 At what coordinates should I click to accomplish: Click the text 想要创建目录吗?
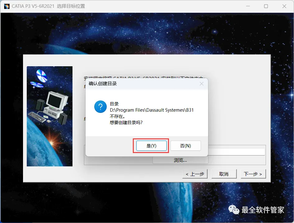point(126,123)
